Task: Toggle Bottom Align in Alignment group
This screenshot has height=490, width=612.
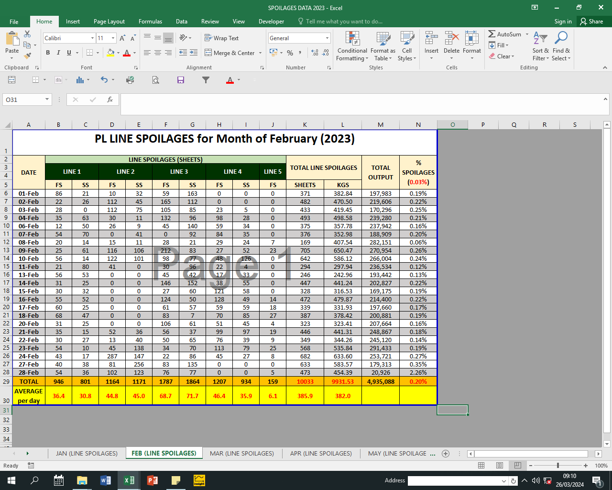Action: click(x=168, y=38)
